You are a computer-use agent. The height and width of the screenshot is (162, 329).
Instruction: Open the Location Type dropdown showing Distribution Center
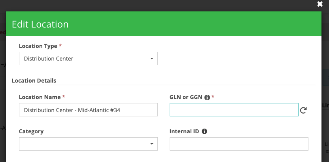click(88, 59)
